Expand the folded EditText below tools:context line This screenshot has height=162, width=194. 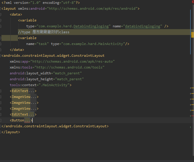click(x=31, y=91)
